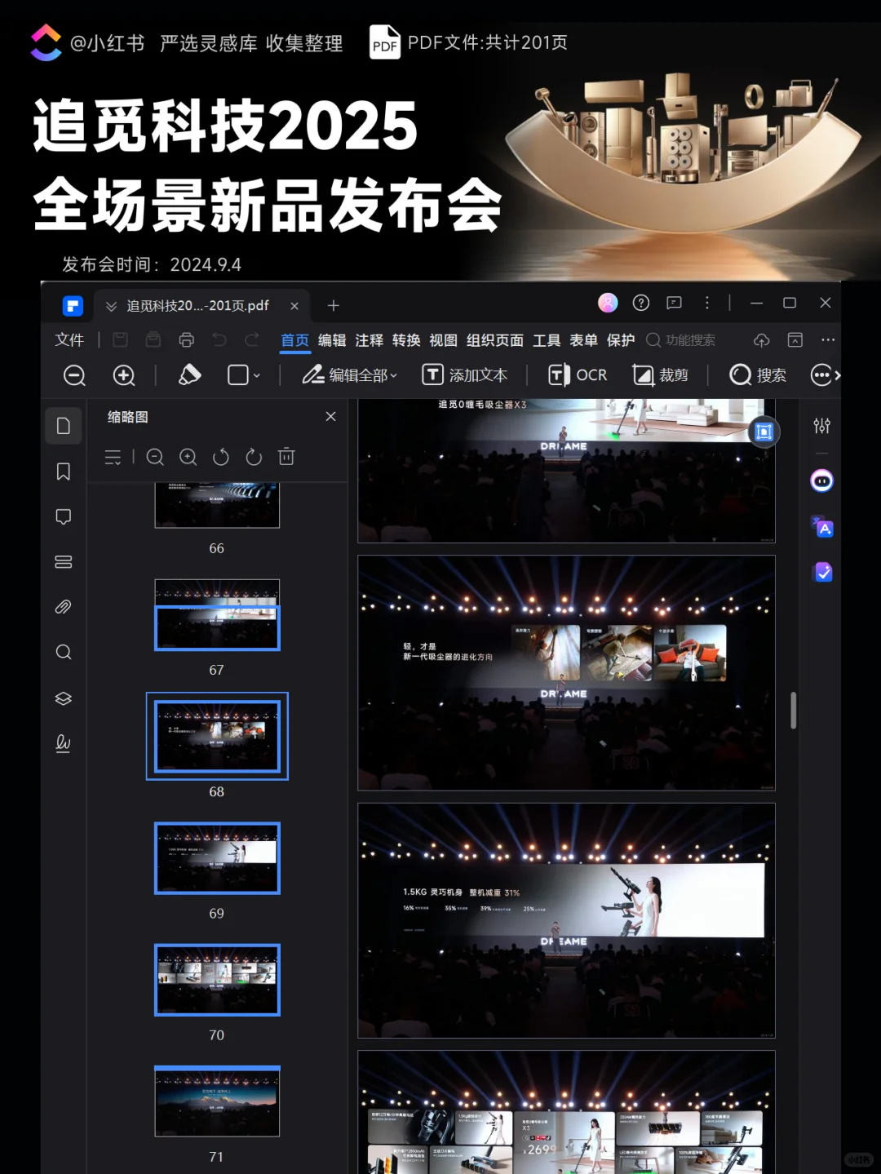881x1174 pixels.
Task: Open the properties sliders icon on right
Action: pyautogui.click(x=821, y=426)
